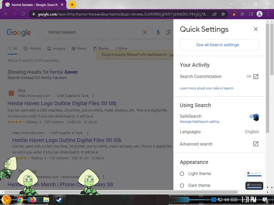Launch Firefox from the taskbar

click(x=33, y=200)
